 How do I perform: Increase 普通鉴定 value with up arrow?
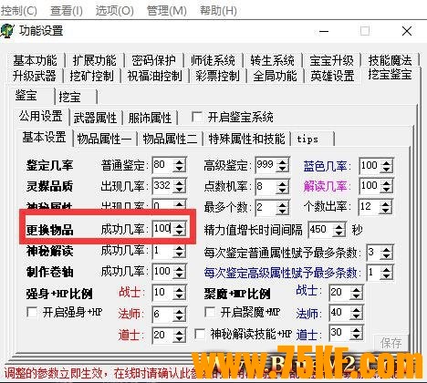click(179, 162)
